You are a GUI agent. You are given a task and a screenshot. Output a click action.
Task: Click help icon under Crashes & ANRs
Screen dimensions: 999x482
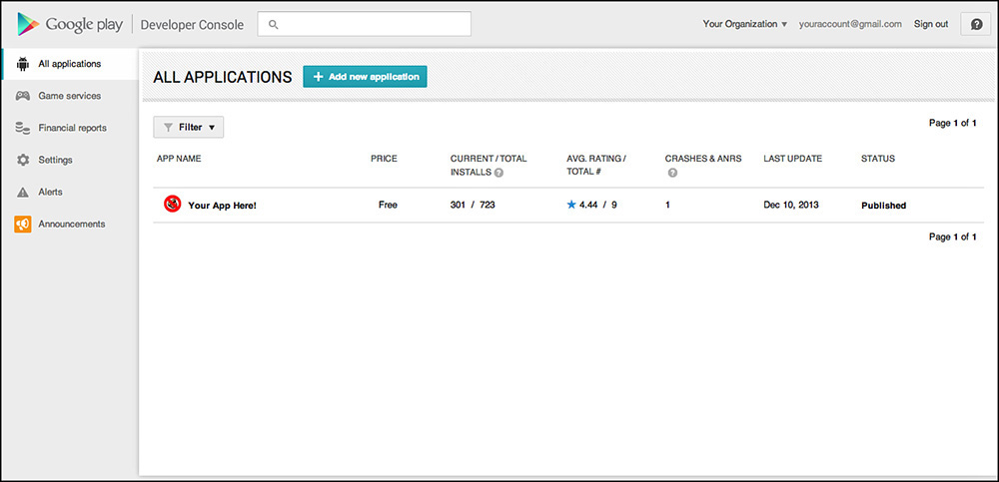[x=672, y=173]
